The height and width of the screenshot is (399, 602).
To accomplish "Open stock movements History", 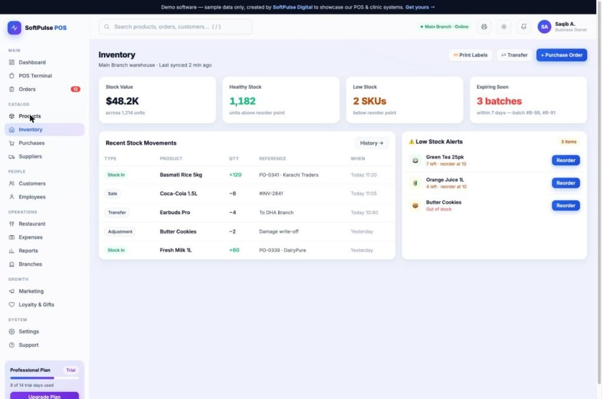I will (372, 143).
